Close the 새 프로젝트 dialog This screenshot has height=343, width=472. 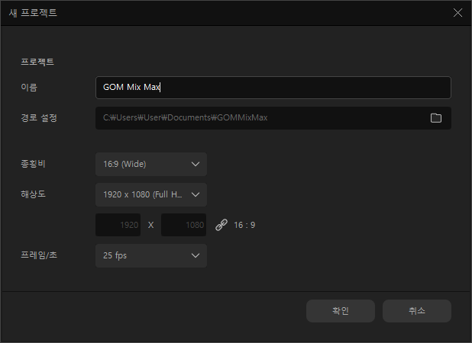(x=457, y=13)
